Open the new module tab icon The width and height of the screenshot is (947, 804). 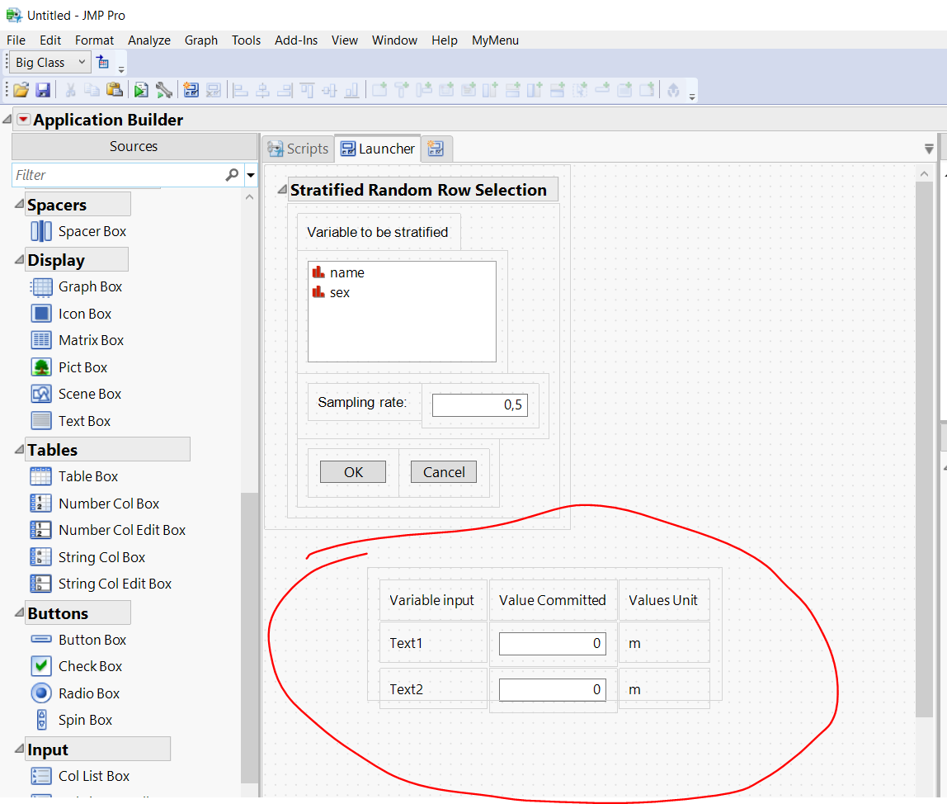[x=436, y=149]
